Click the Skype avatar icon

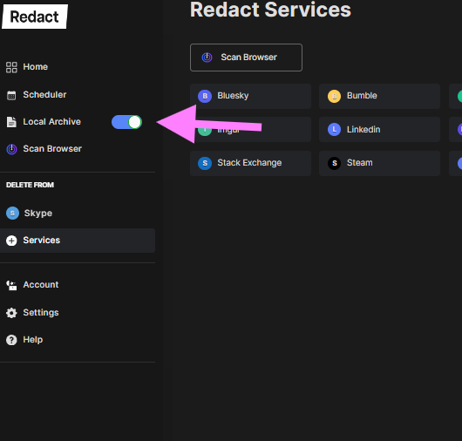pyautogui.click(x=12, y=213)
